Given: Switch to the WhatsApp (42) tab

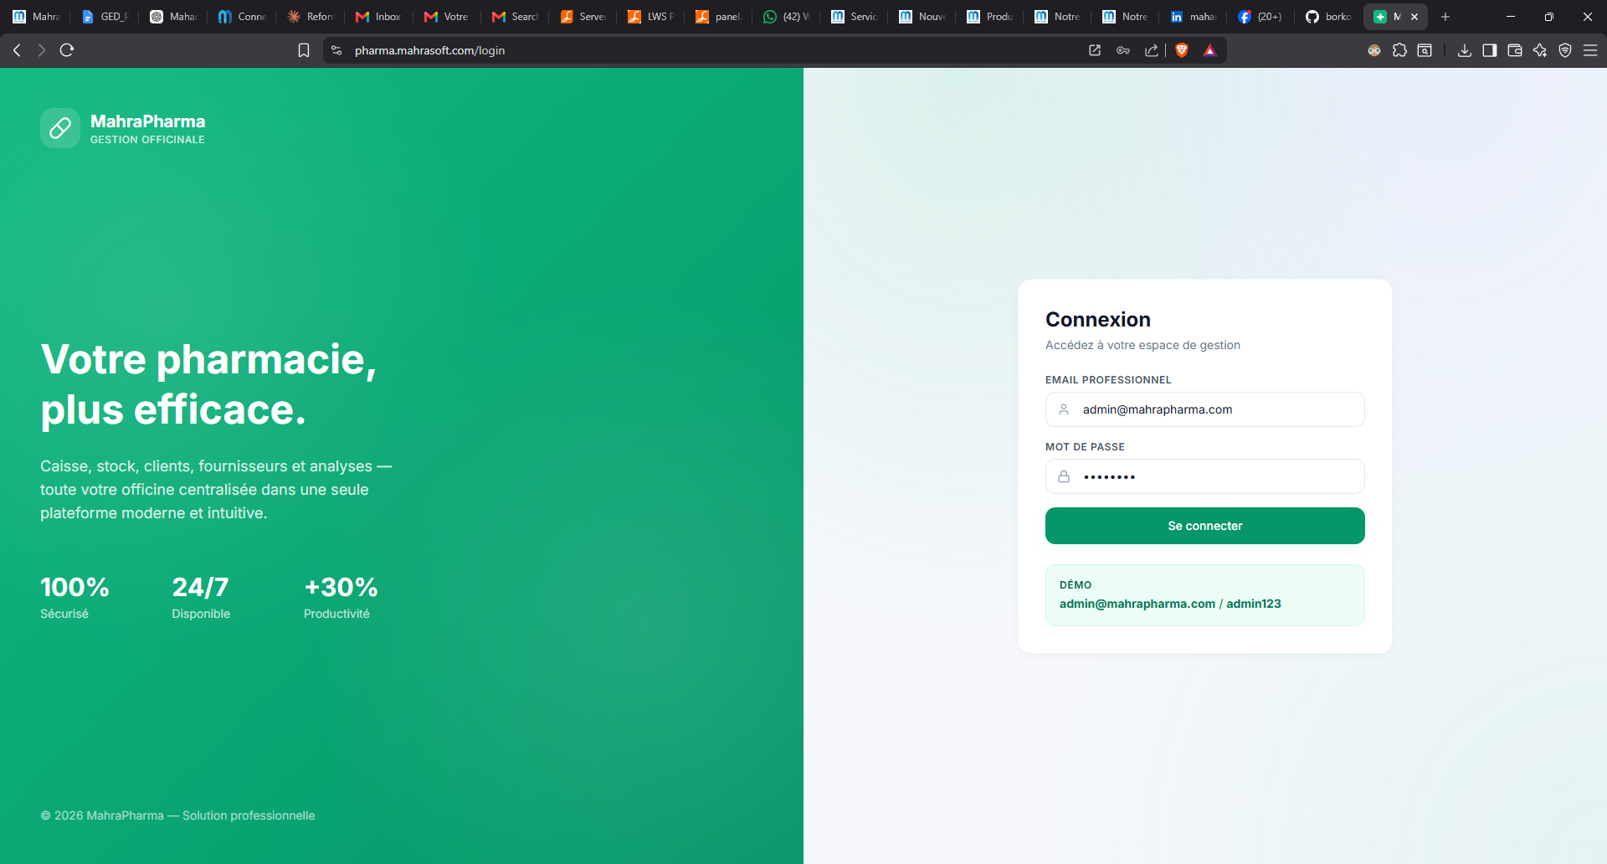Looking at the screenshot, I should tap(787, 17).
